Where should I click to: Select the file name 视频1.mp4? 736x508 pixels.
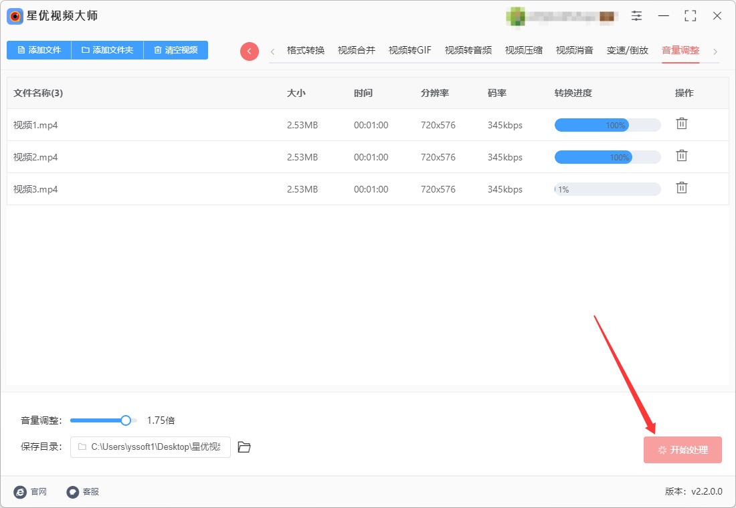pyautogui.click(x=35, y=125)
